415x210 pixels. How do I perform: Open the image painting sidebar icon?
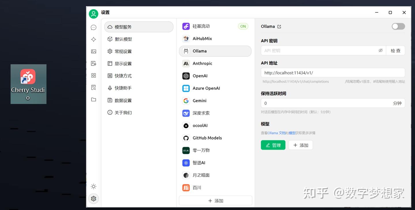pyautogui.click(x=93, y=51)
